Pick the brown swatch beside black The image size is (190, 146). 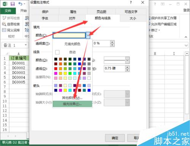tap(60, 59)
